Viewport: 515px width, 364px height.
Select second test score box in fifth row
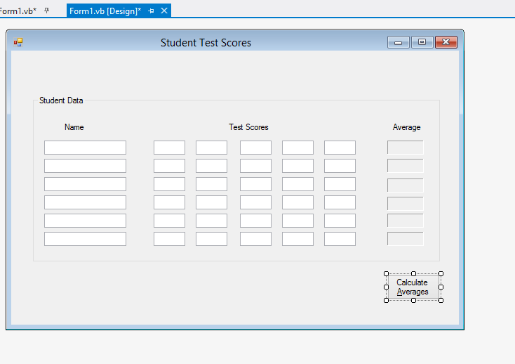coord(211,221)
